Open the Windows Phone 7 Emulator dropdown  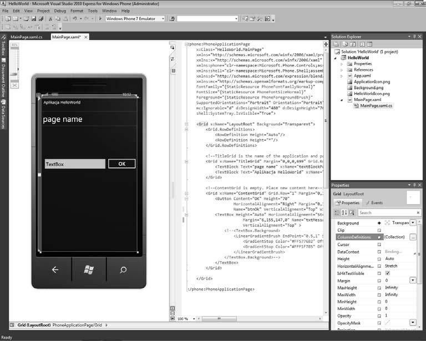click(163, 19)
